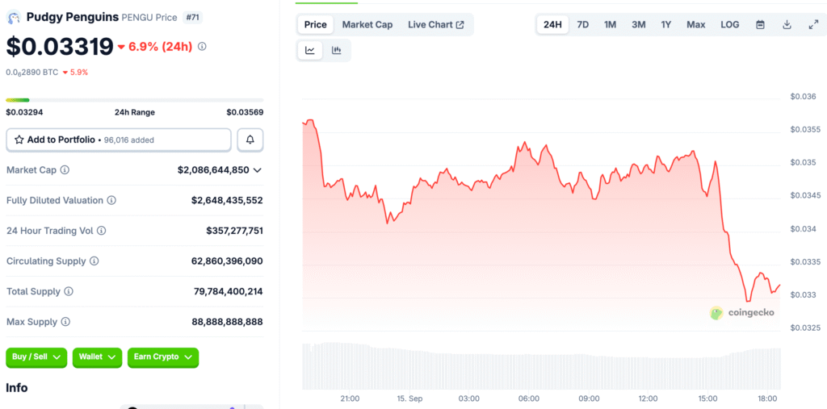Viewport: 827px width, 409px height.
Task: Select the Max timeframe
Action: pos(696,25)
